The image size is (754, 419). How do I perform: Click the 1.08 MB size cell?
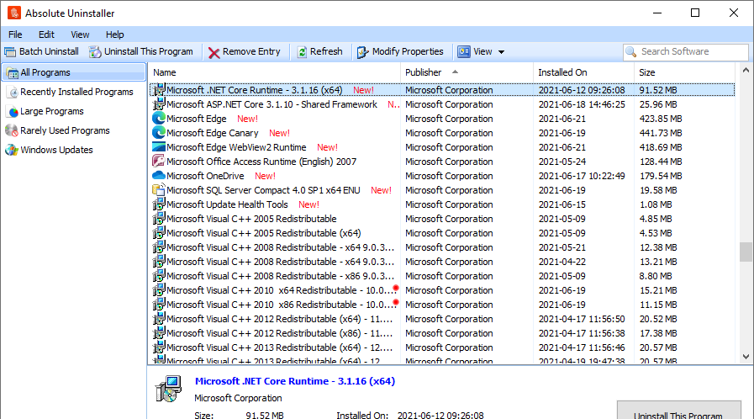click(656, 204)
